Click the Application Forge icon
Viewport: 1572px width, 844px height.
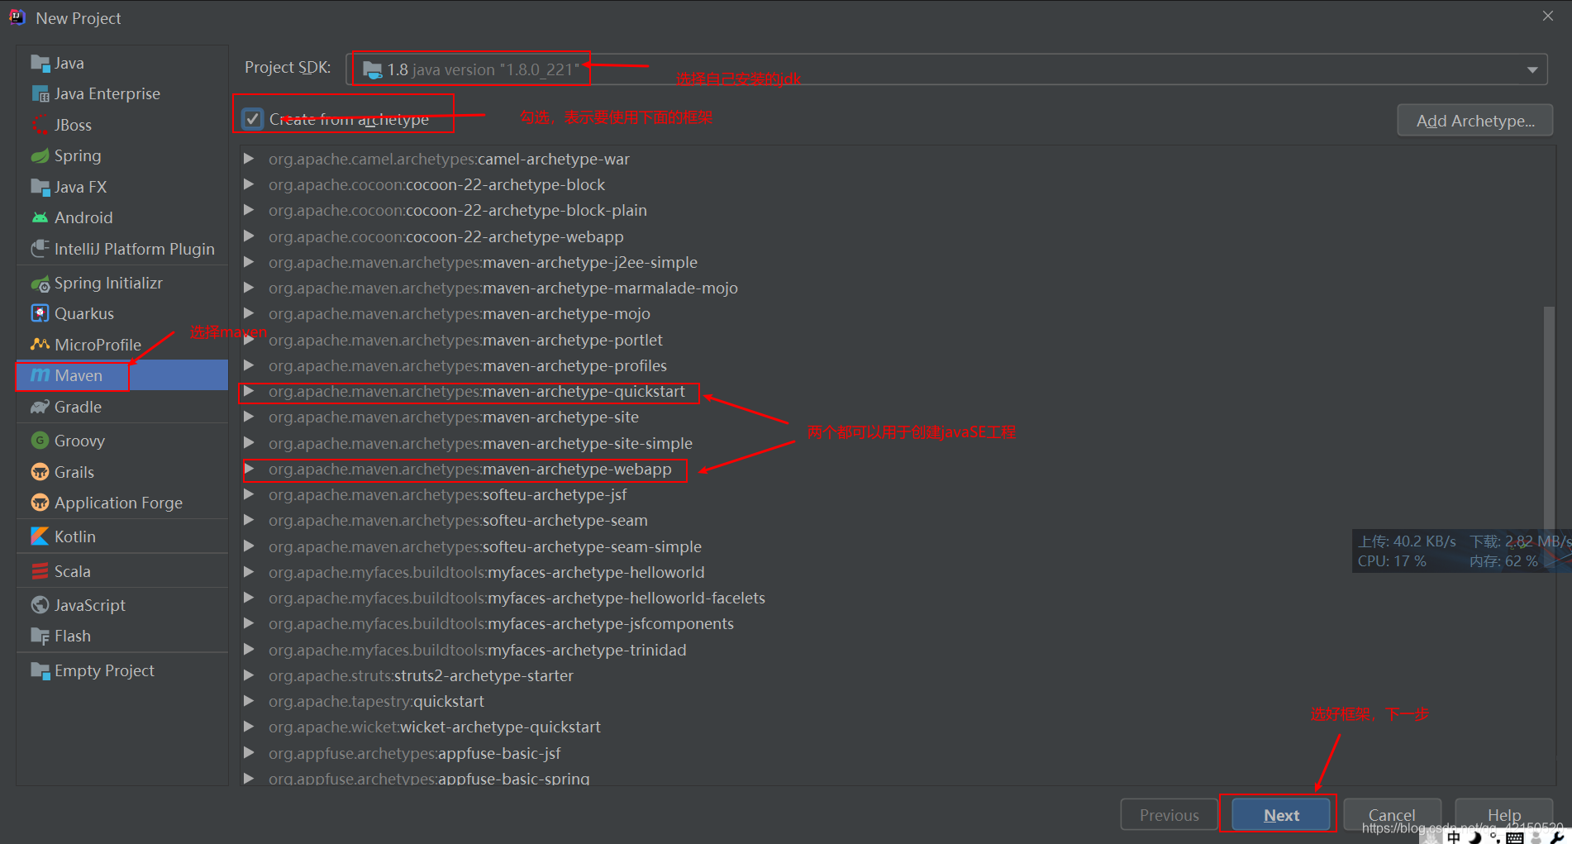pyautogui.click(x=40, y=503)
